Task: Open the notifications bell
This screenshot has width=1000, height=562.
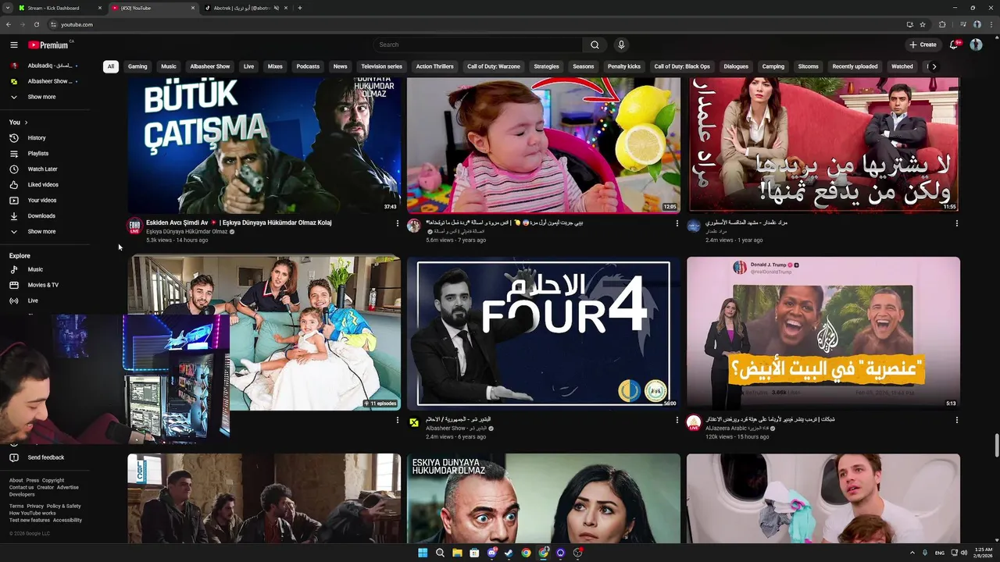Action: click(954, 44)
